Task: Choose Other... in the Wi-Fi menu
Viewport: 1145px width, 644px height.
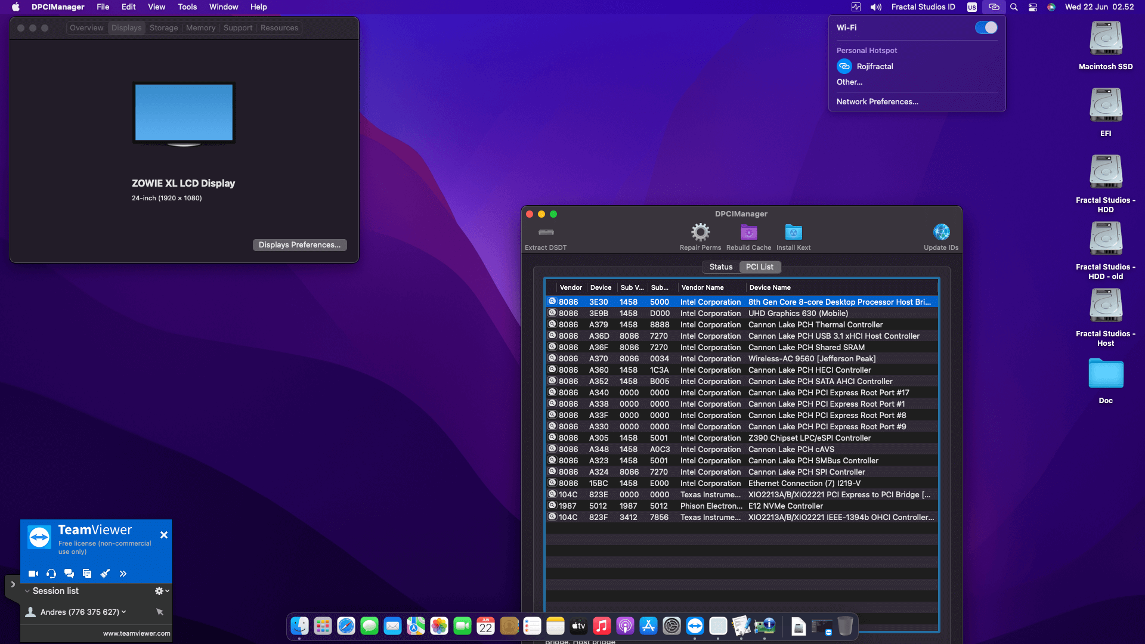Action: pyautogui.click(x=849, y=82)
